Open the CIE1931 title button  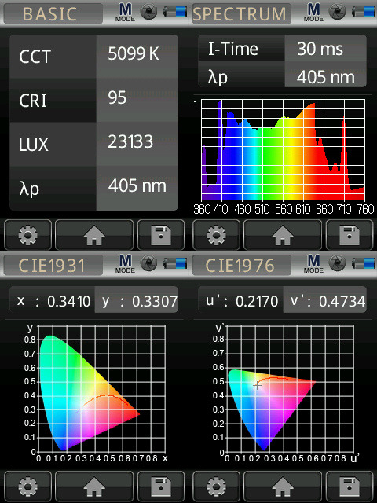point(53,266)
